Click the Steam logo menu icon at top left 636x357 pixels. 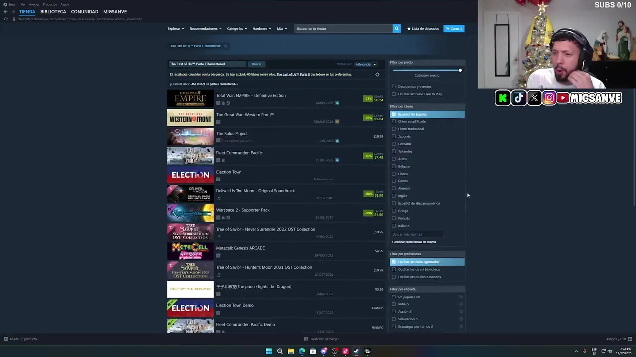(5, 4)
